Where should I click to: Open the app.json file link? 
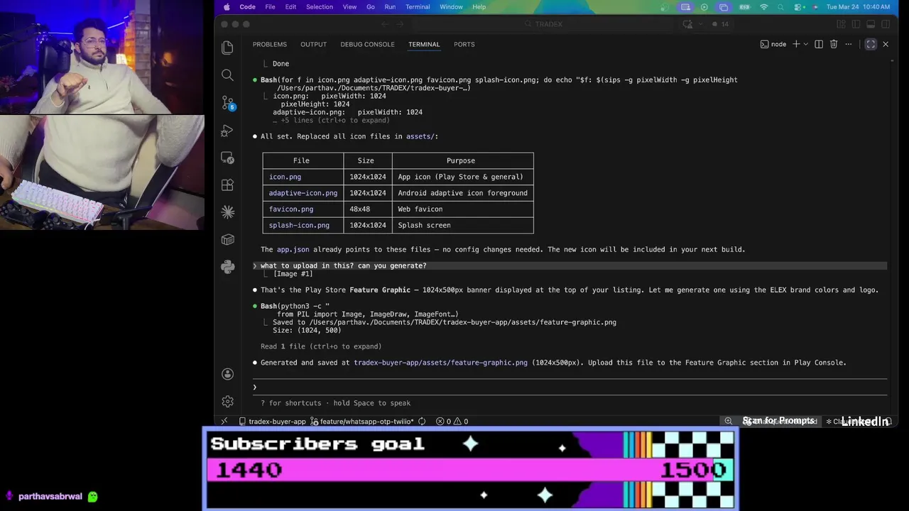tap(293, 250)
